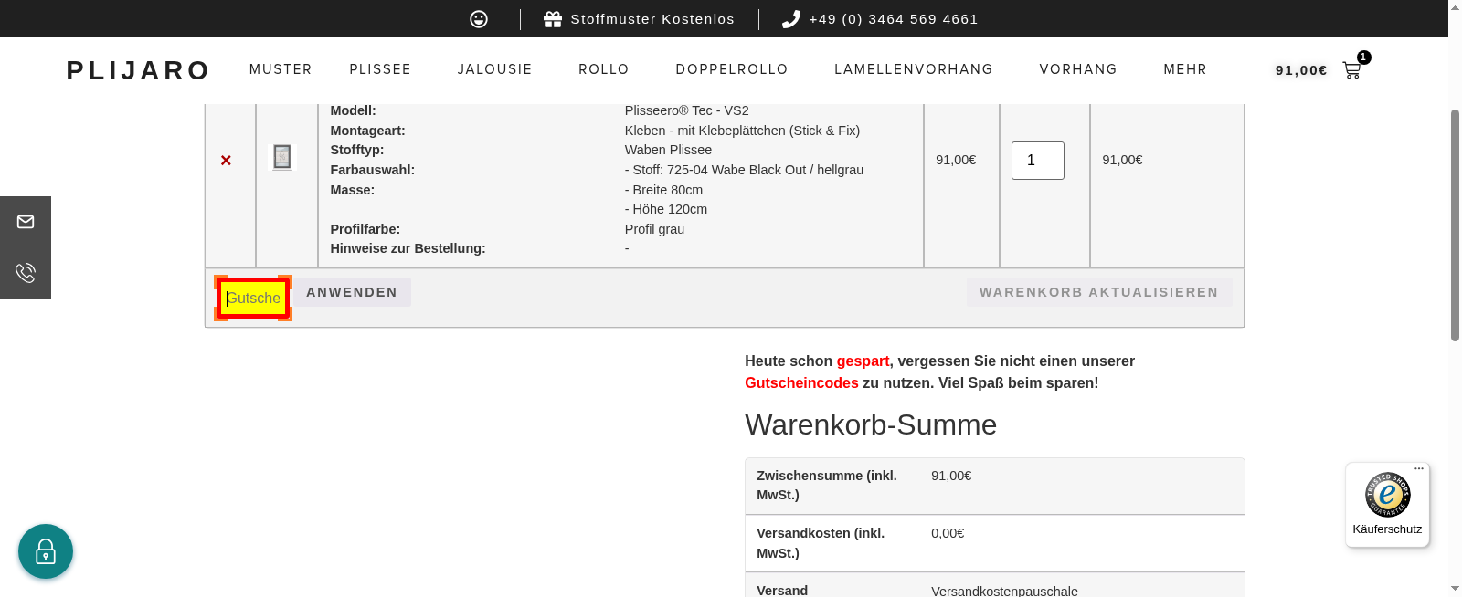Remove item with the red X
This screenshot has height=597, width=1462.
coord(226,161)
